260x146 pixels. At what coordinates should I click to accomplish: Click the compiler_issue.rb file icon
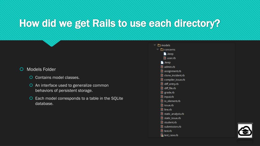[162, 80]
